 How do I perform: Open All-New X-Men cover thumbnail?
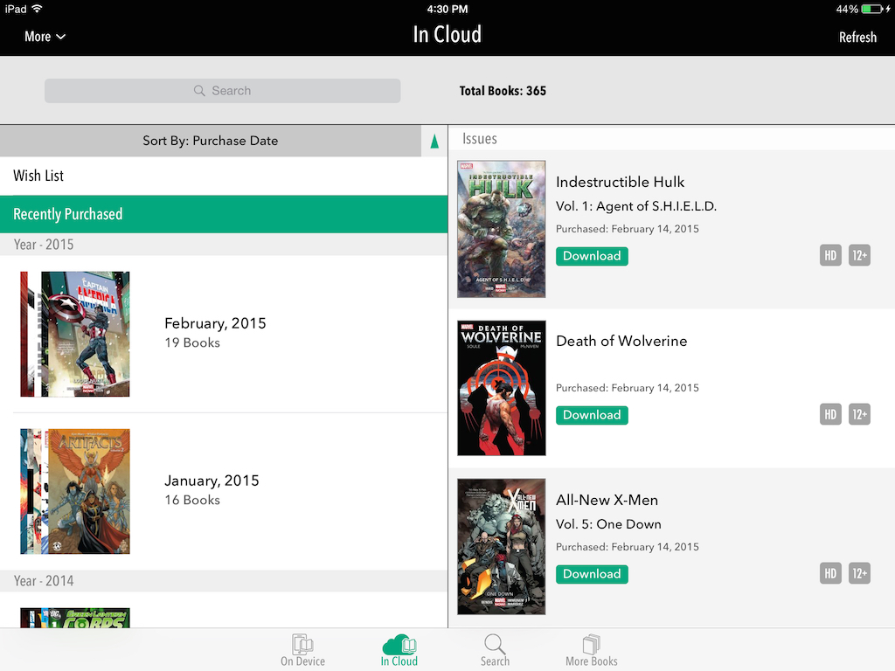click(x=501, y=547)
